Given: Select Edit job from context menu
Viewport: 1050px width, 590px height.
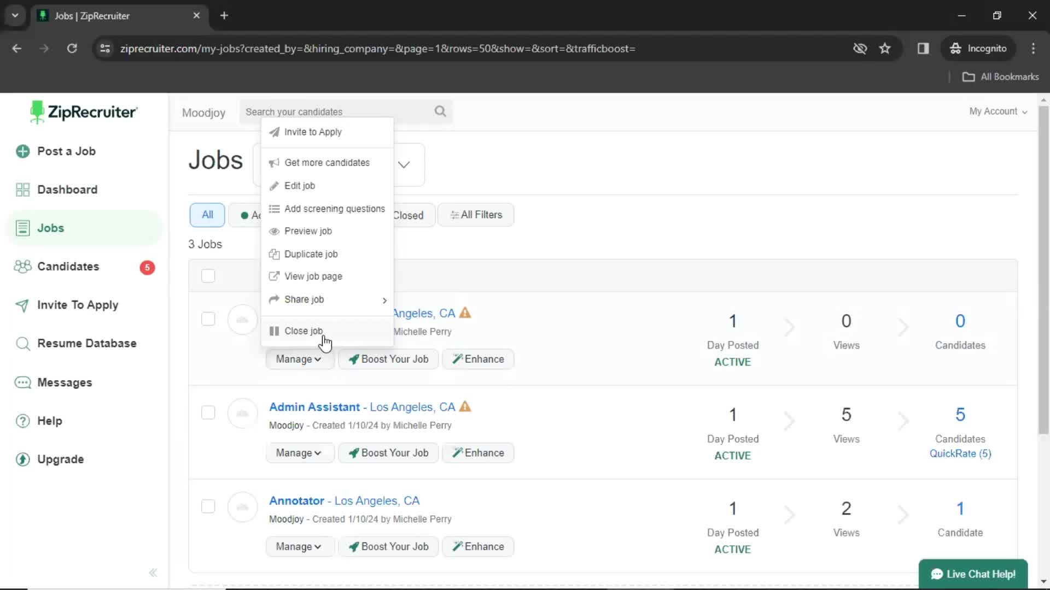Looking at the screenshot, I should coord(299,185).
